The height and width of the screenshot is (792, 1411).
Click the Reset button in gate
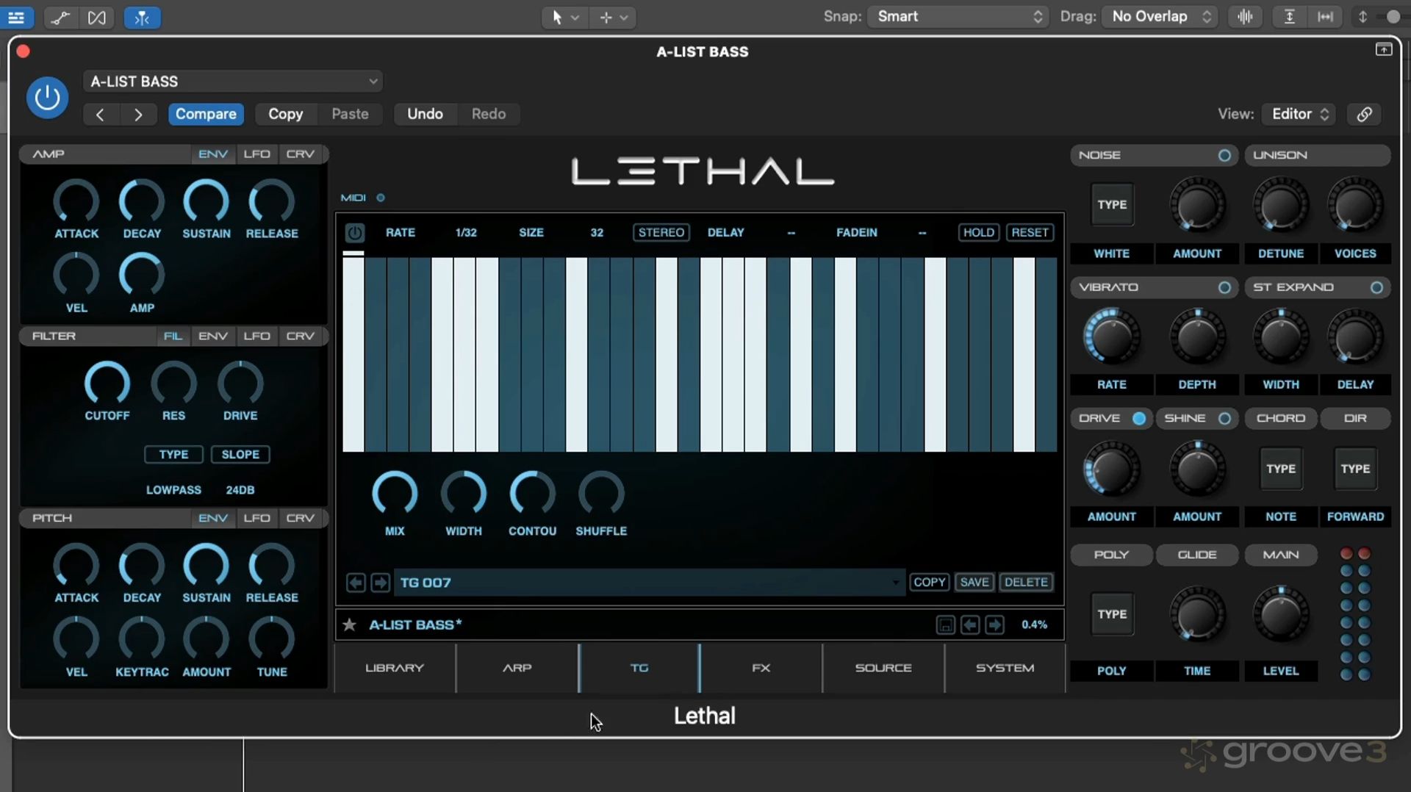pyautogui.click(x=1030, y=232)
